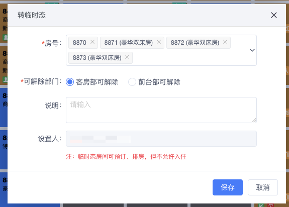Click the 8873 (豪华双床房) tag text

97,58
